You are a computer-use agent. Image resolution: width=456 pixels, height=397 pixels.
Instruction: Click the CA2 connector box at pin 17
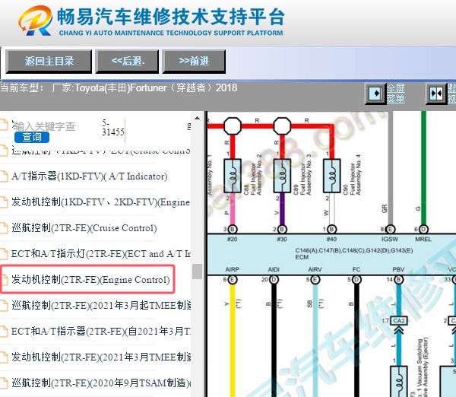tap(399, 321)
